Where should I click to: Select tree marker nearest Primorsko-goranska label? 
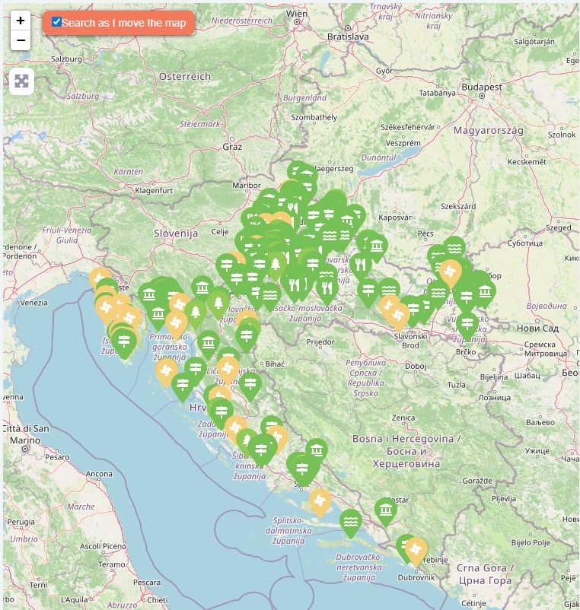(196, 314)
